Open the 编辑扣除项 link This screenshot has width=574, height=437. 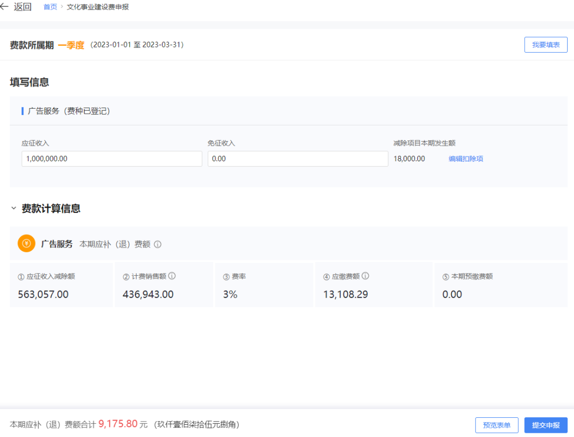466,159
